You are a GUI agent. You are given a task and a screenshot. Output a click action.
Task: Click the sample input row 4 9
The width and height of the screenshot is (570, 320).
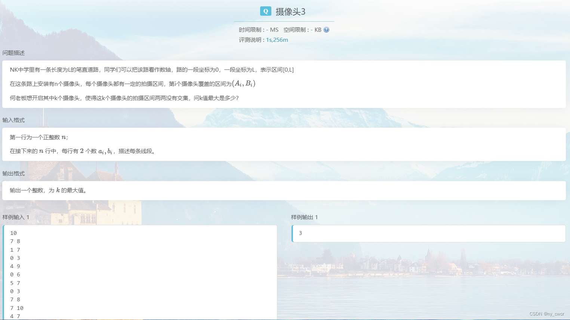[15, 266]
